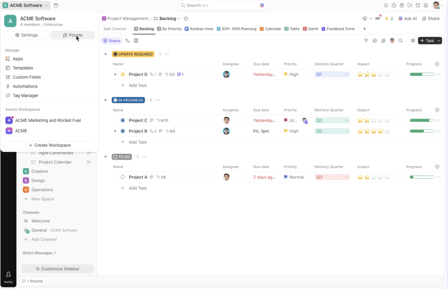Screen dimensions: 448x289
Task: Click the Customize Sidebar button
Action: 58,269
